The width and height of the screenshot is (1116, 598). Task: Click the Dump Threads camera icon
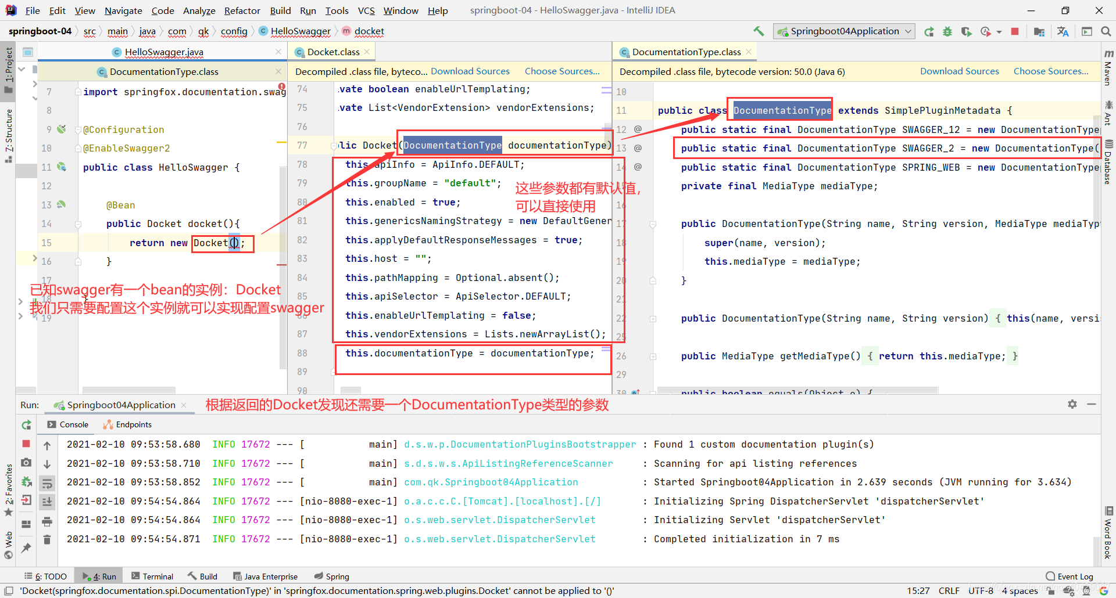[26, 462]
